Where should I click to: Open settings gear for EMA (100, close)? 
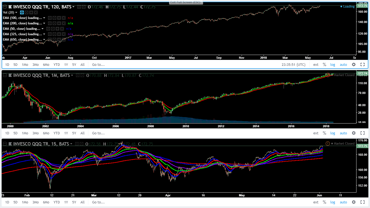coord(54,18)
